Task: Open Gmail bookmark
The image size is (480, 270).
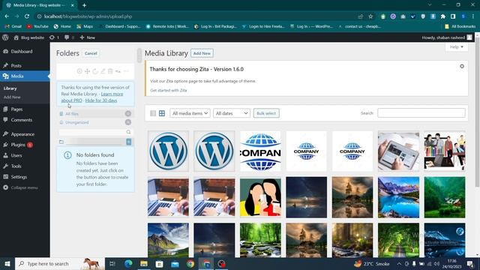Action: pos(13,26)
